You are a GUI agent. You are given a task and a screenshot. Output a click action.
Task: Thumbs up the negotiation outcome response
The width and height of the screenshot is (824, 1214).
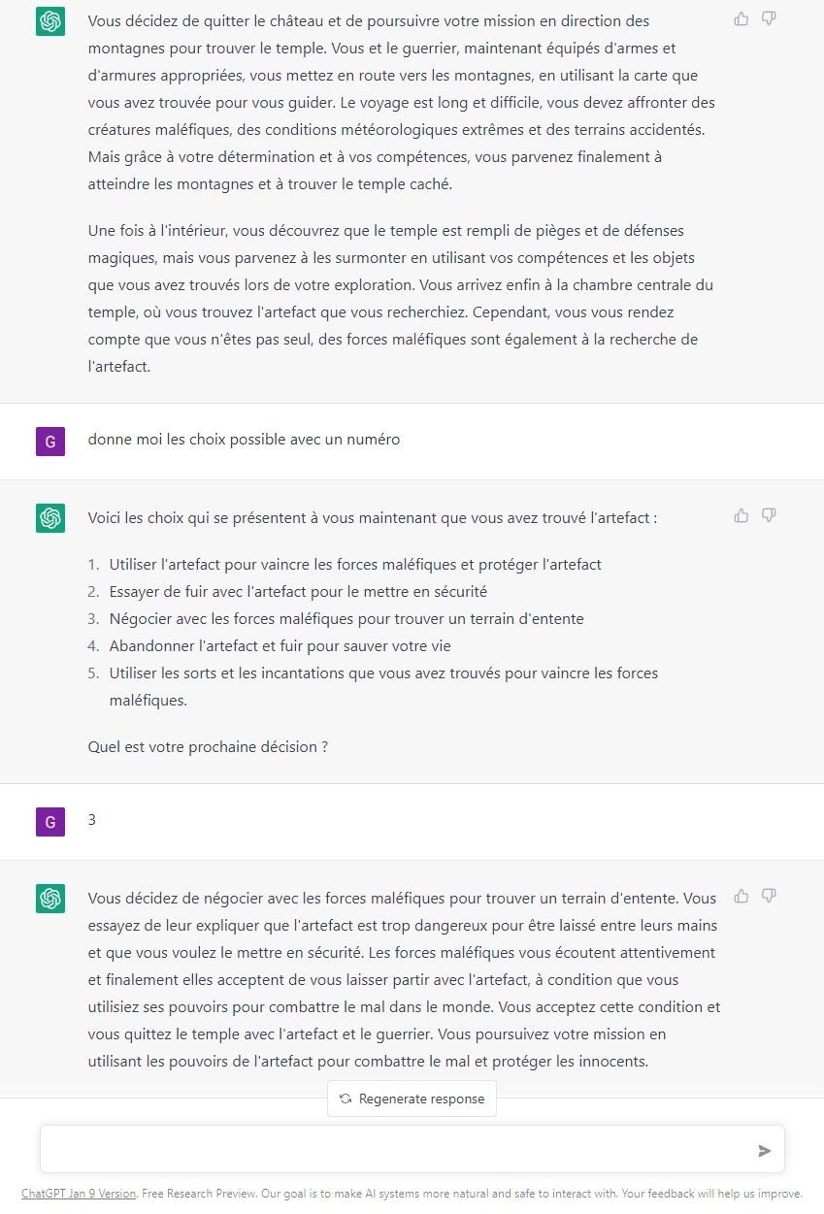click(x=742, y=896)
